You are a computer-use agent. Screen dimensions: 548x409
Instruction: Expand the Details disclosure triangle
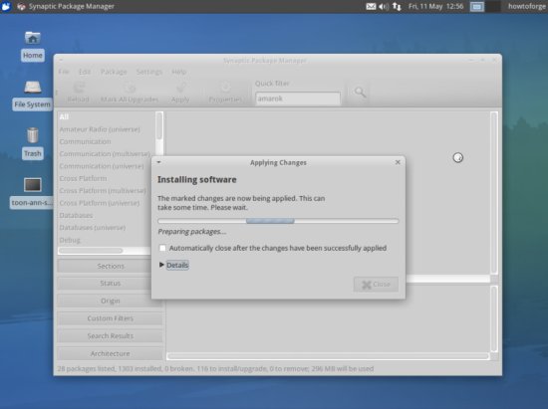click(161, 265)
